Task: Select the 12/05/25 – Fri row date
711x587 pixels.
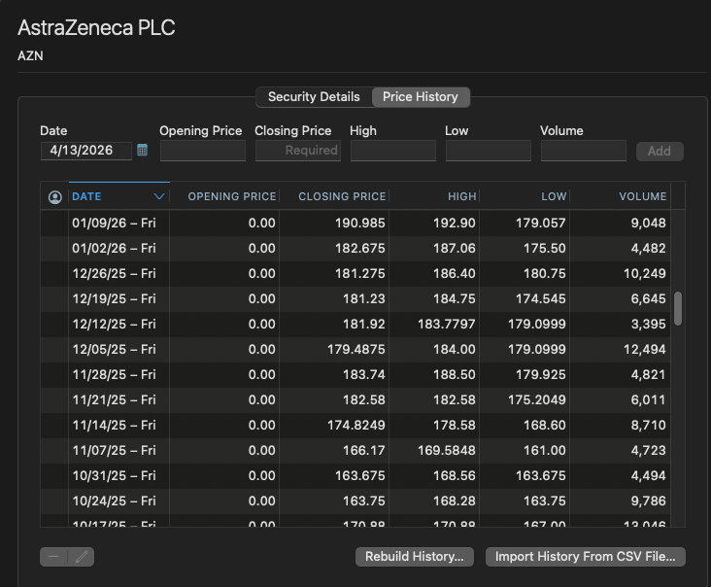Action: click(x=114, y=349)
